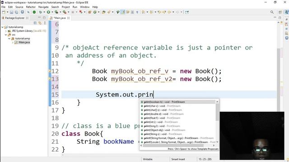The image size is (289, 162).
Task: Navigate Back using yellow left arrow
Action: 169,12
